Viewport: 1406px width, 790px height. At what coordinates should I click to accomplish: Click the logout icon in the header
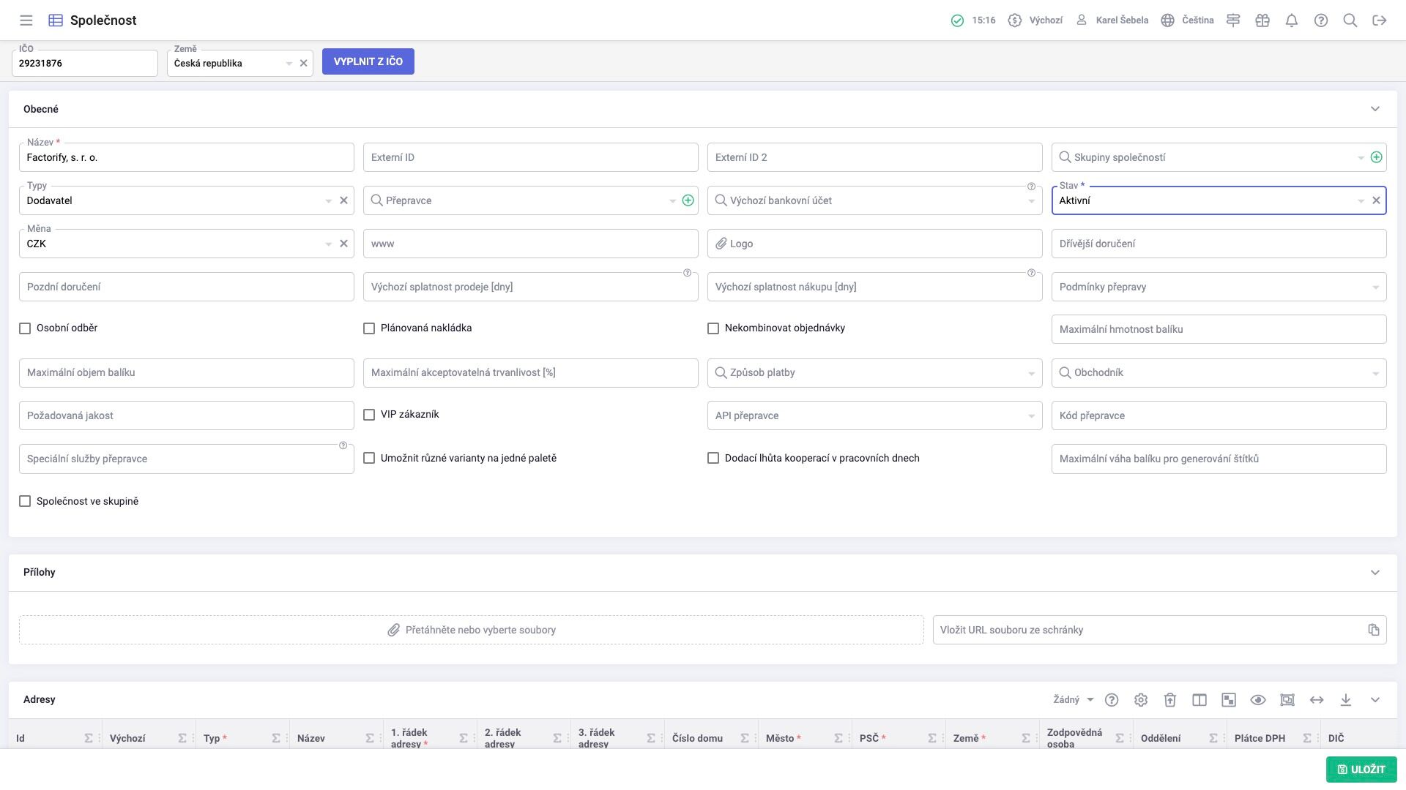[x=1380, y=20]
